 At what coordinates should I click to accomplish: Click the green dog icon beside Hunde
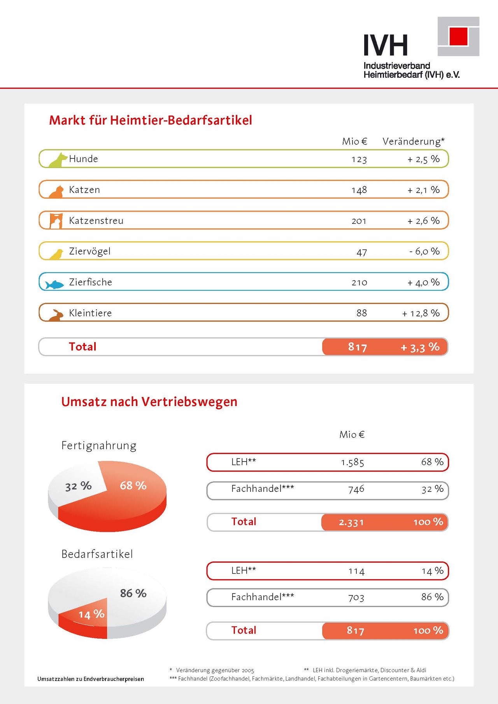58,160
